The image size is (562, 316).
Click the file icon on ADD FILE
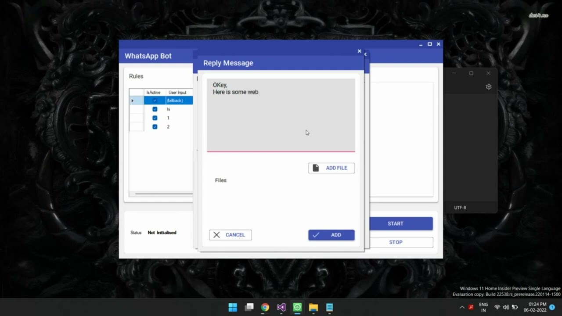click(316, 168)
